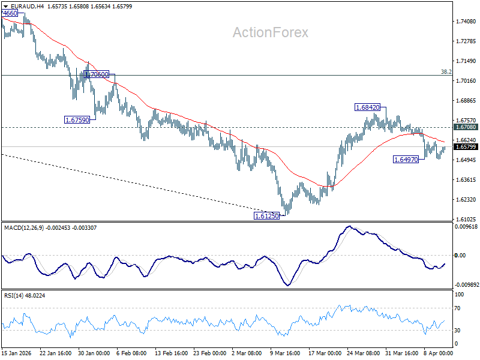
Task: Click the 8 Apr 00:00 time label
Action: (439, 353)
